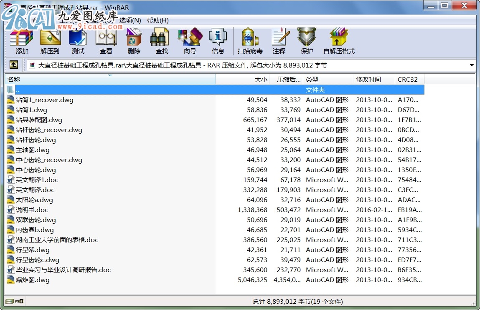
Task: Click the Word icon of 英文翻译1.doc
Action: pos(11,180)
